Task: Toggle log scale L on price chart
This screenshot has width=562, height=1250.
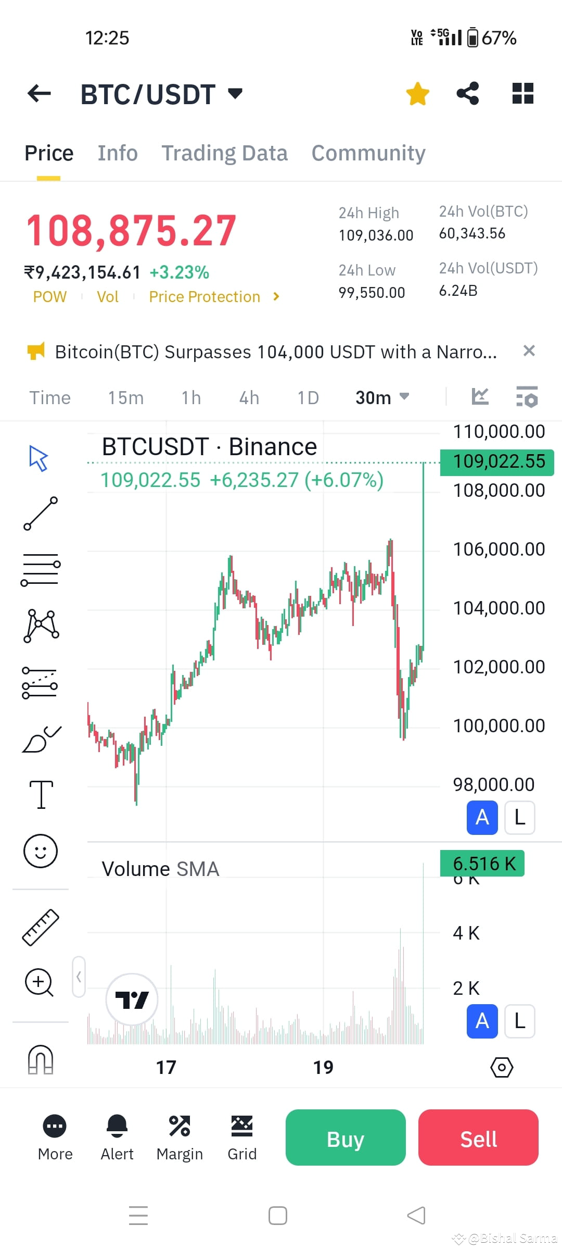Action: (519, 818)
